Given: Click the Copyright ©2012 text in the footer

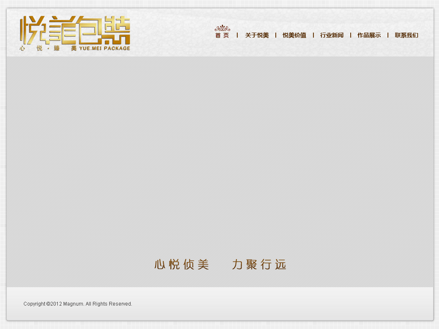Looking at the screenshot, I should point(42,304).
